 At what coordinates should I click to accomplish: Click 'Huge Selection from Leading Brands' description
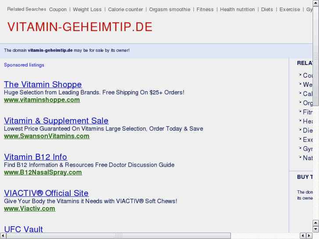[94, 93]
